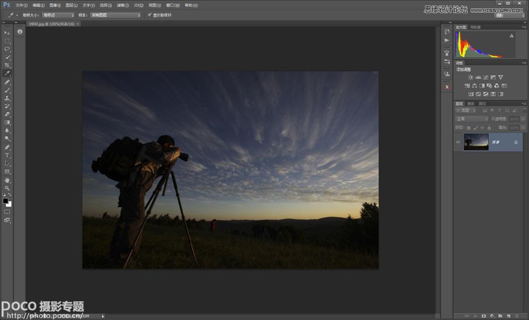Select the 背景 layer thumbnail
This screenshot has width=529, height=320.
(x=476, y=142)
